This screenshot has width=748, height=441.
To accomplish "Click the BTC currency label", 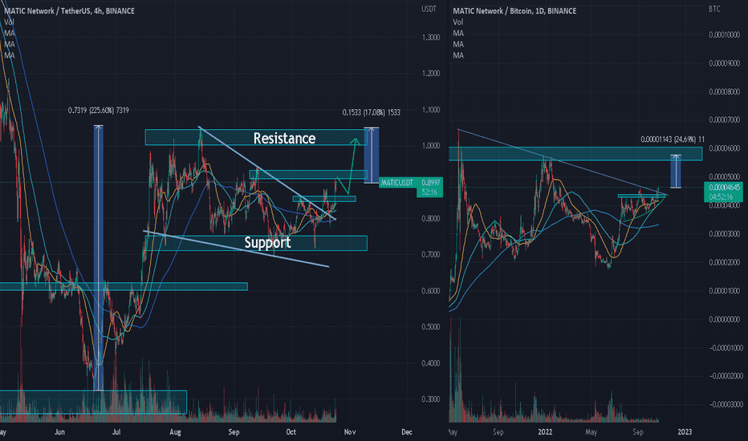I will pos(714,9).
